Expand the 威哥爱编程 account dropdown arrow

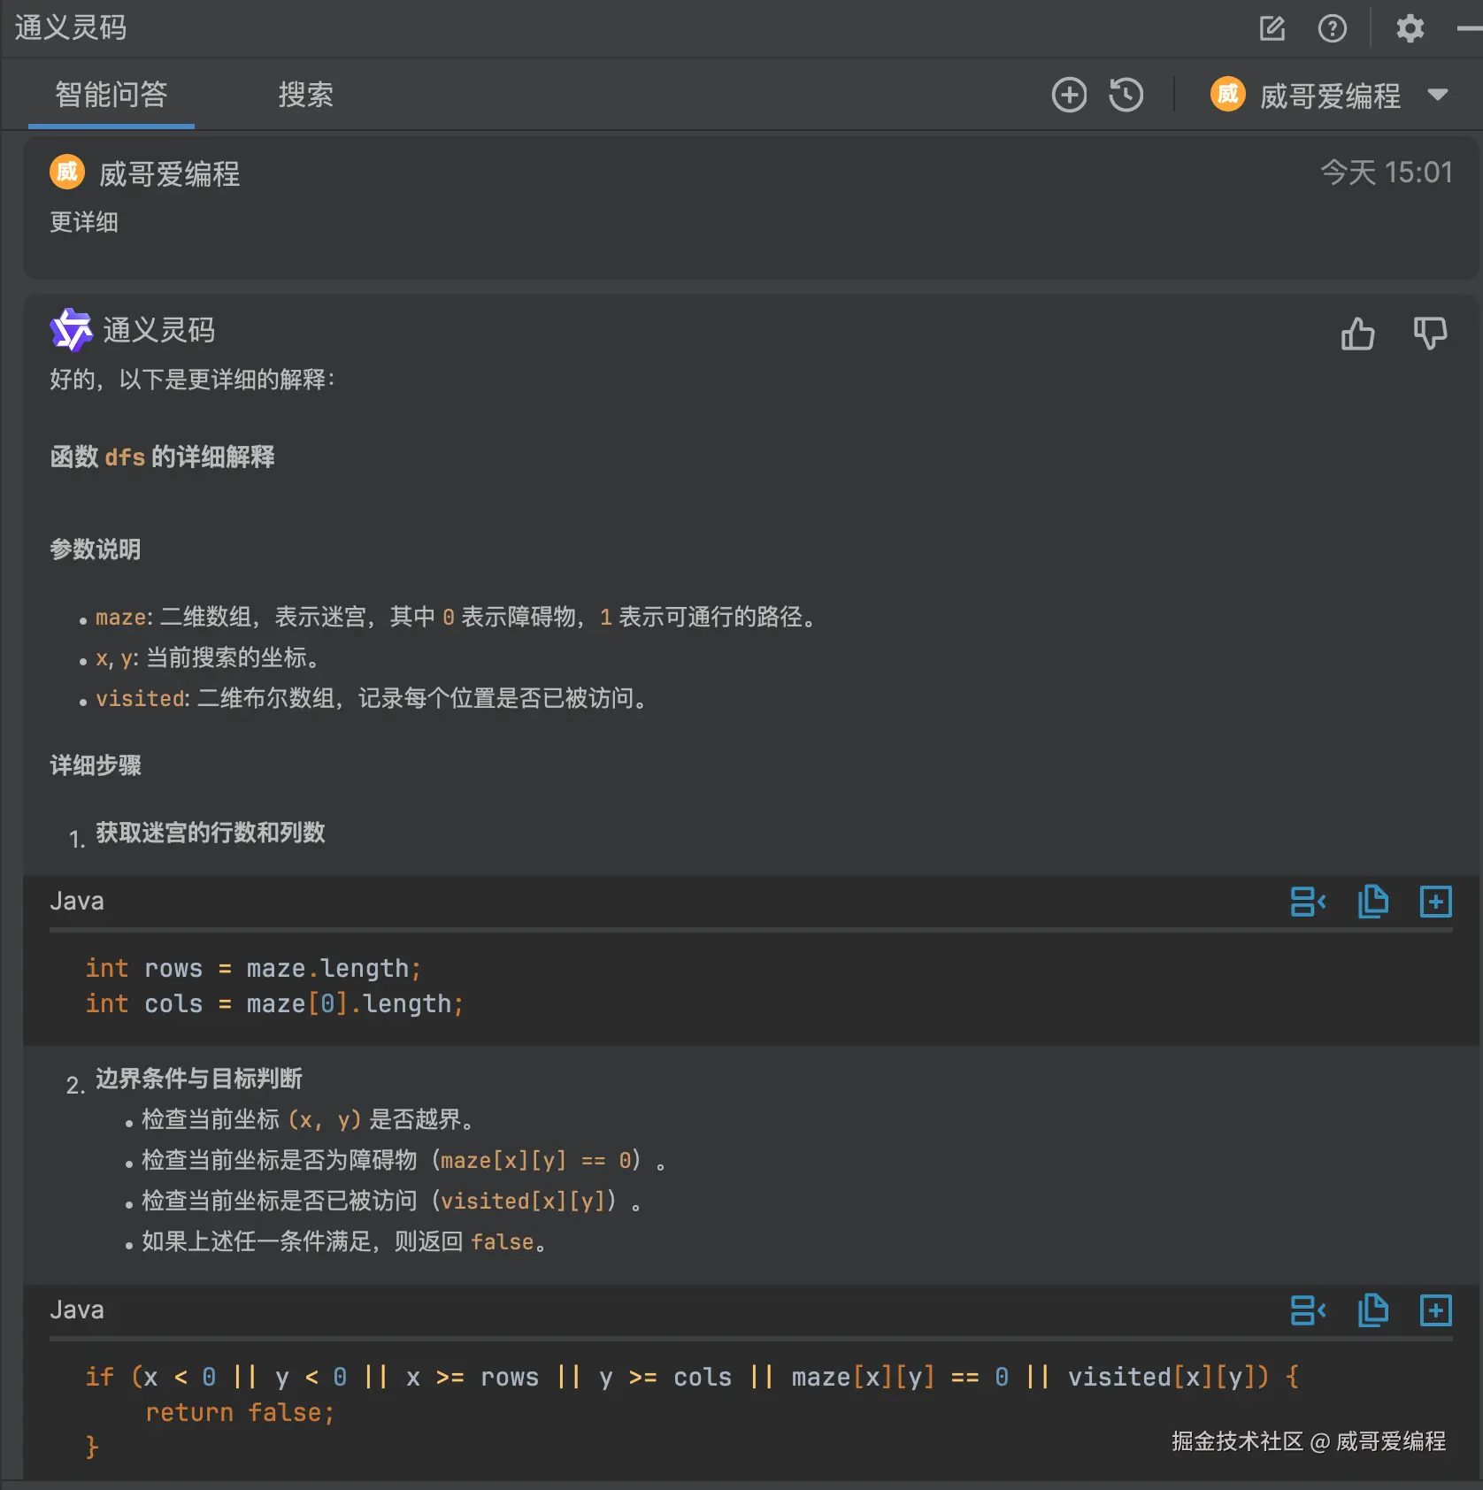point(1438,95)
